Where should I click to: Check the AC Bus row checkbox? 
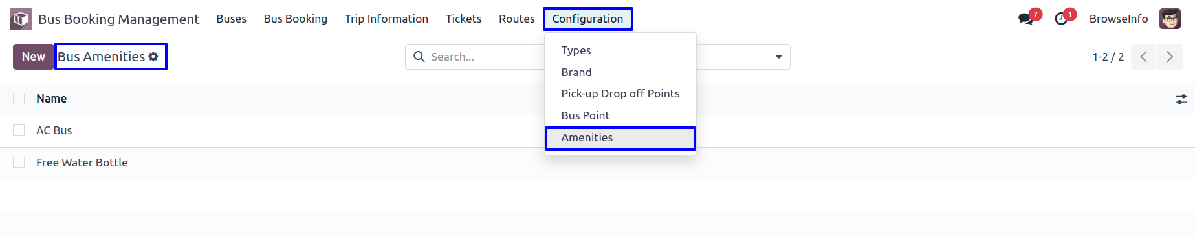[19, 130]
